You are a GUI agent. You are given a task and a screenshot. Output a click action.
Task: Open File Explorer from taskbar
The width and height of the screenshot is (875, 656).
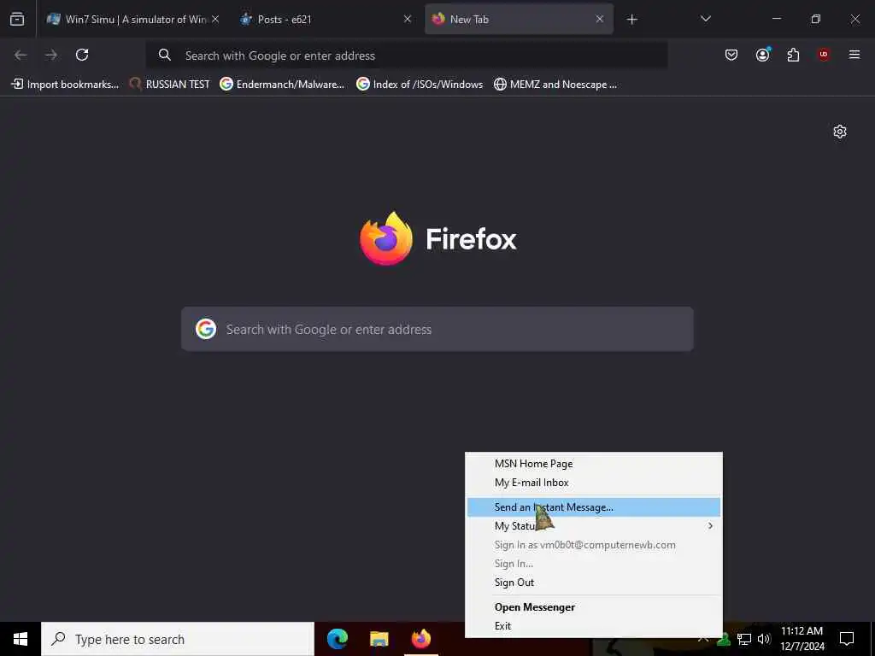tap(379, 639)
